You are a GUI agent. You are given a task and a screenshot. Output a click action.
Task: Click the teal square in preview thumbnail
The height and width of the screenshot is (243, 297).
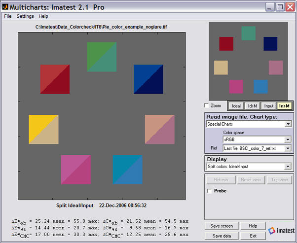[249, 34]
